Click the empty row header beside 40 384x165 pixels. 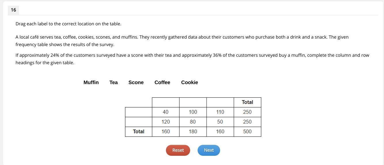139,112
